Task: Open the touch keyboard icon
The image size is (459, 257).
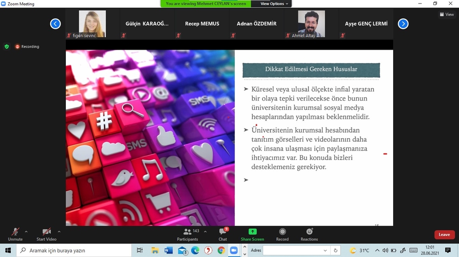Action: pos(414,250)
